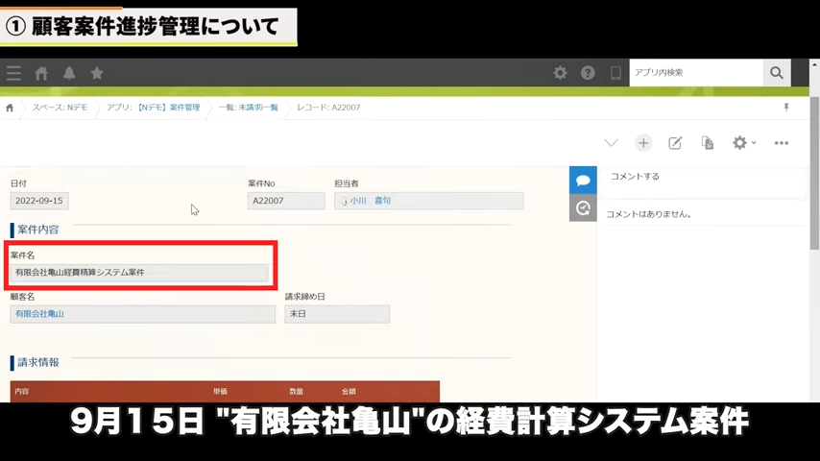Open the 有限会社亀山 customer link

coord(39,314)
